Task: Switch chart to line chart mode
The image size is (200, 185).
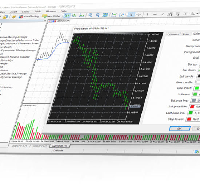Action: coord(81,15)
